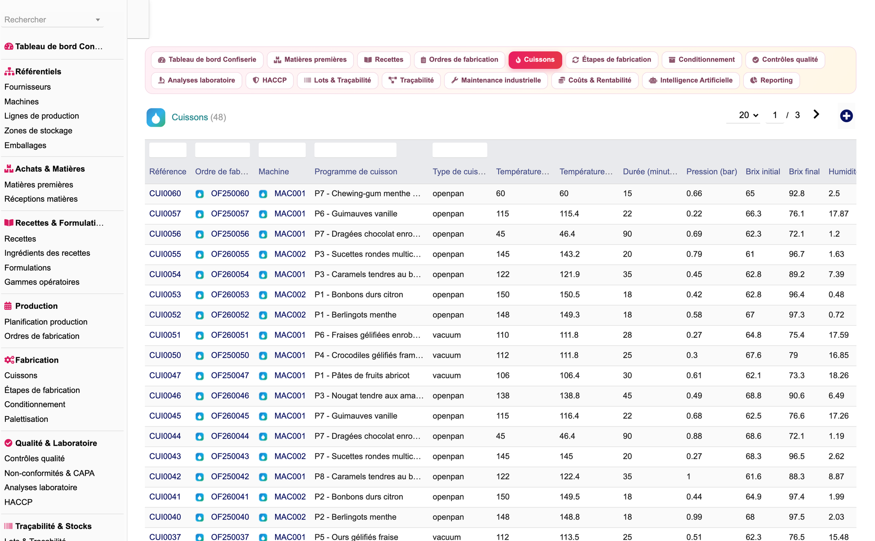Open the Rechercher dropdown
875x541 pixels.
(52, 20)
